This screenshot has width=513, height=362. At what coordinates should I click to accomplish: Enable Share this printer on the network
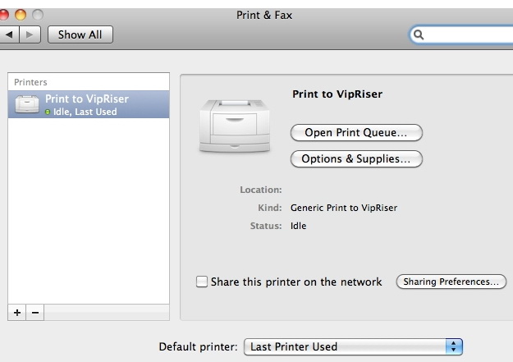202,282
